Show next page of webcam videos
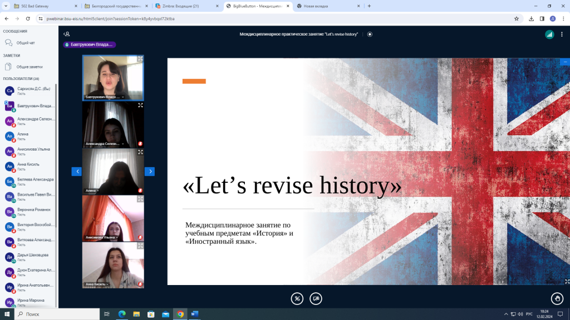 click(x=150, y=171)
